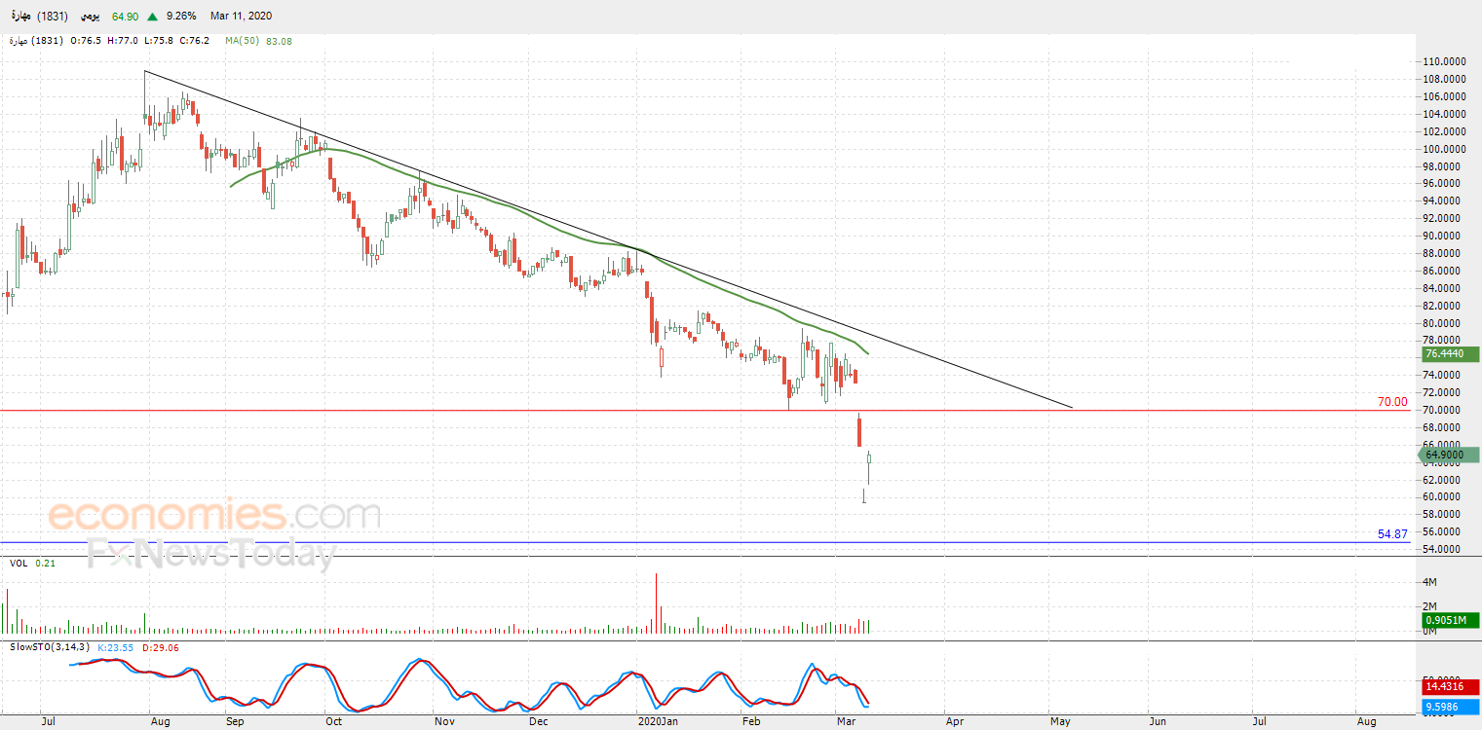This screenshot has height=730, width=1482.
Task: Click the Oct time axis label
Action: pos(334,722)
